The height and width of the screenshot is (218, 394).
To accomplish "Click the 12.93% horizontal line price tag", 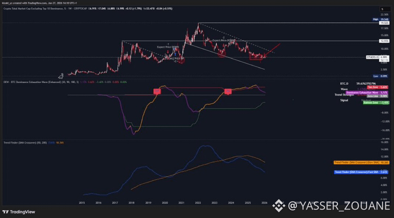I will point(384,41).
